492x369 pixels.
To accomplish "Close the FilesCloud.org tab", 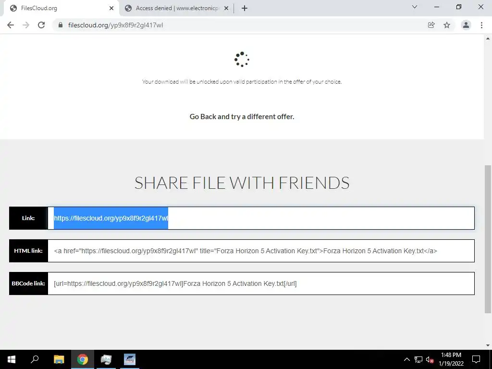I will click(x=111, y=8).
